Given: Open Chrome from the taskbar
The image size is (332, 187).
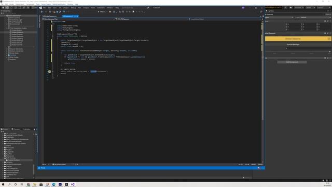Looking at the screenshot, I should (29, 184).
